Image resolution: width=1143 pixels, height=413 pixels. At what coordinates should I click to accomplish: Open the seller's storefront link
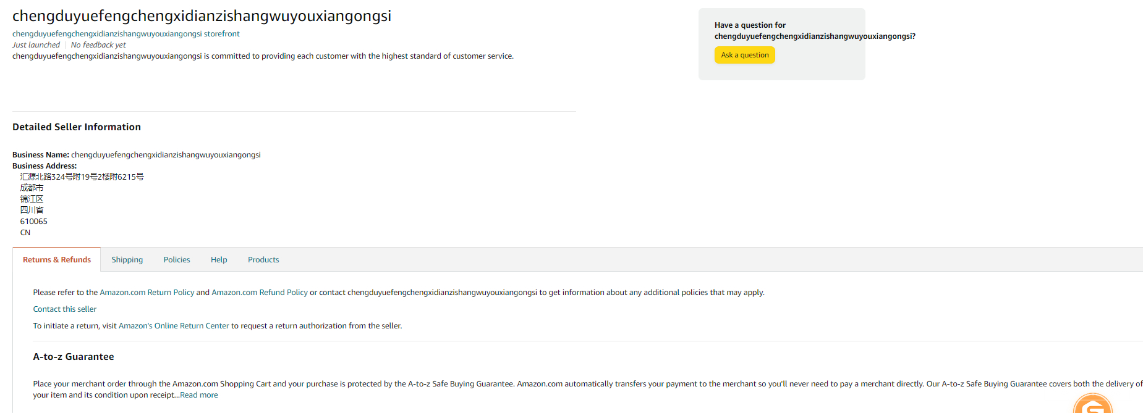click(125, 34)
